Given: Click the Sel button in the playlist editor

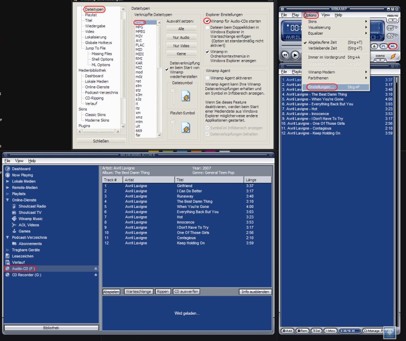Looking at the screenshot, I should coord(316,331).
